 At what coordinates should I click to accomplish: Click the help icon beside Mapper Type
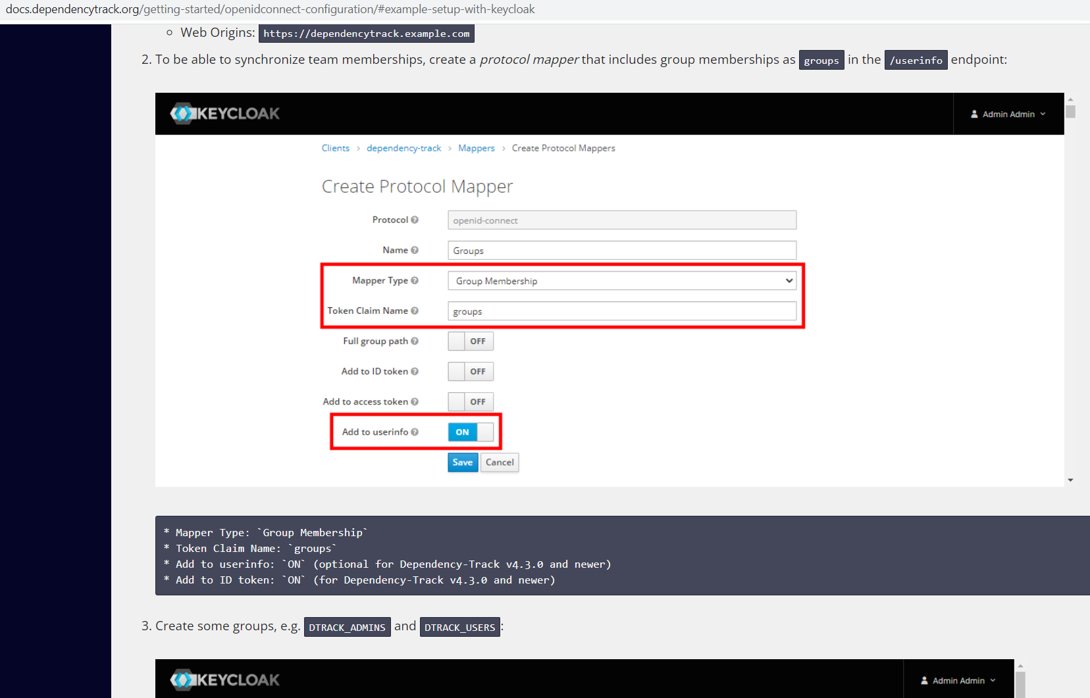(416, 280)
